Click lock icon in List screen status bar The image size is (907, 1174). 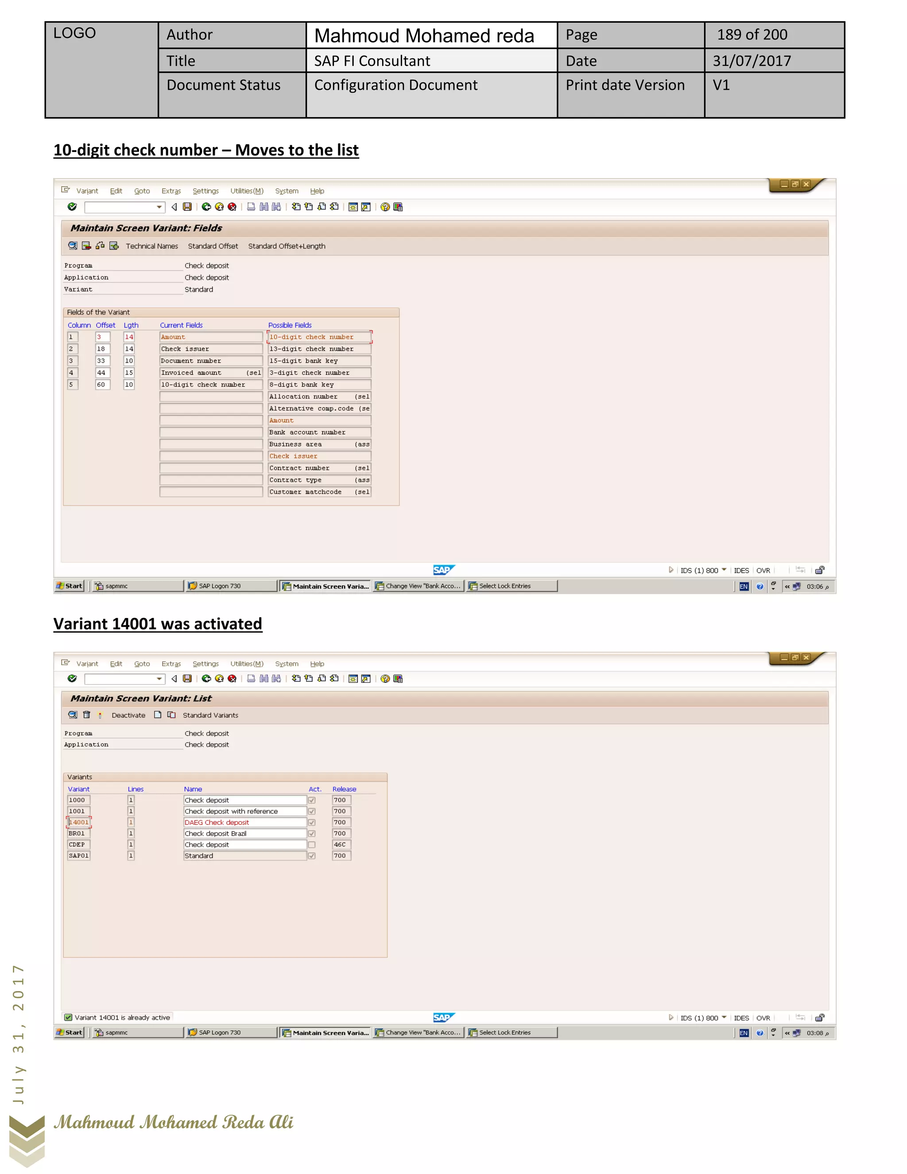pyautogui.click(x=820, y=1018)
